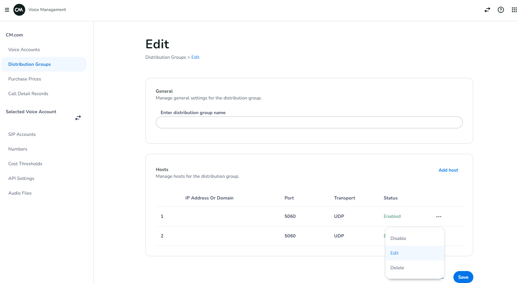Open the apps grid launcher

point(514,10)
